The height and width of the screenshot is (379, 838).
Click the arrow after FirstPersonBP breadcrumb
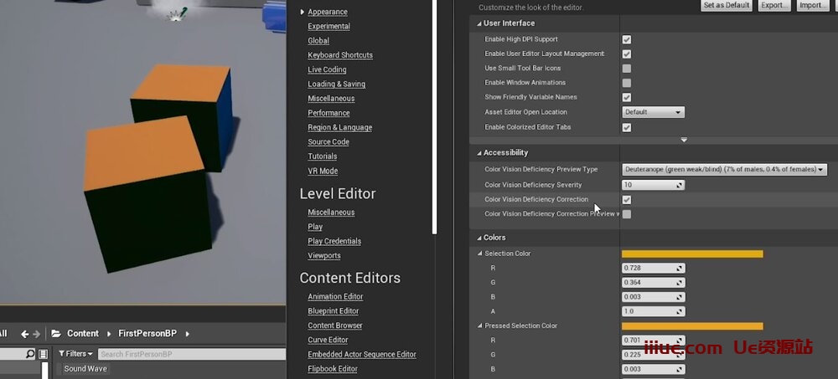point(187,334)
